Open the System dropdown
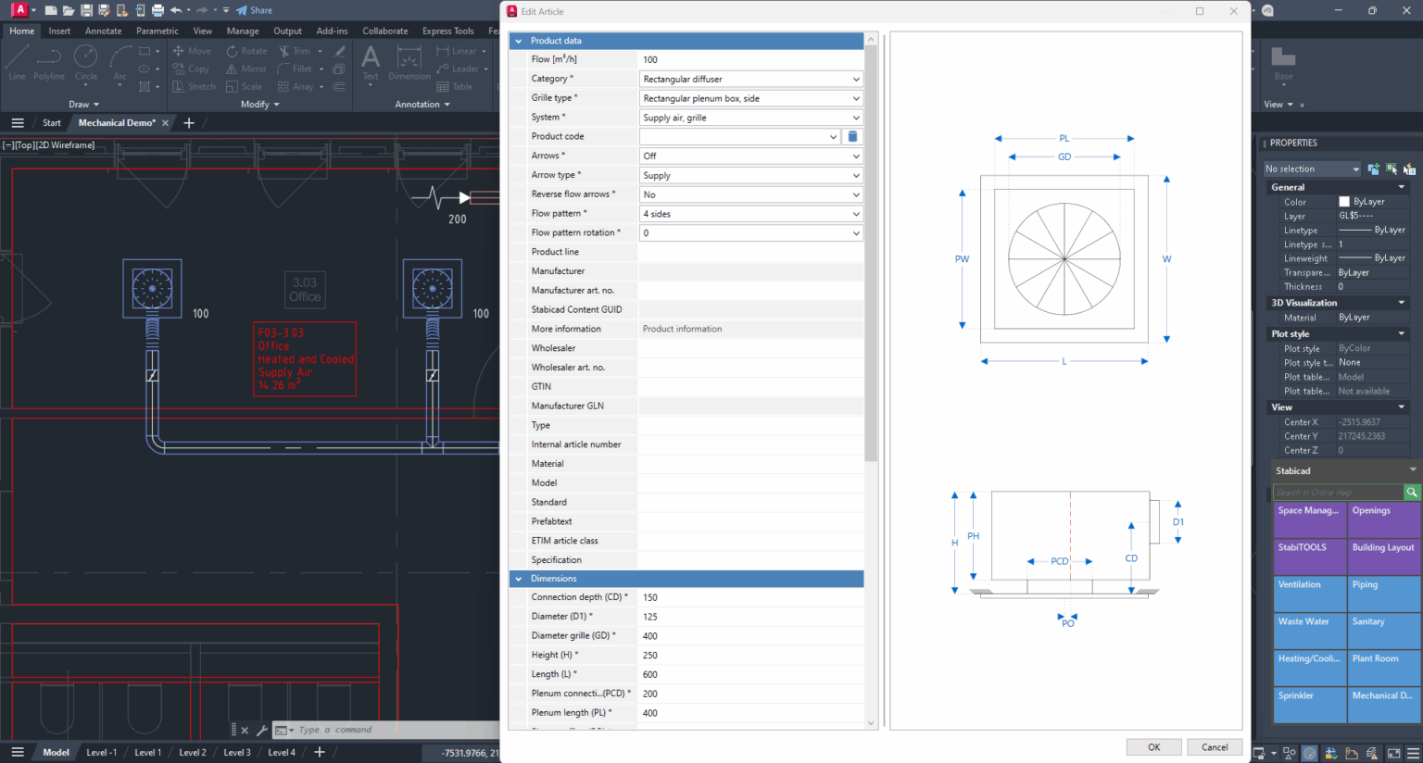The width and height of the screenshot is (1423, 763). coord(751,118)
